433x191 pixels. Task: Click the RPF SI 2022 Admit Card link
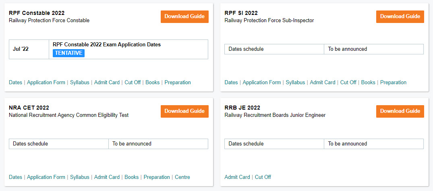pyautogui.click(x=322, y=83)
